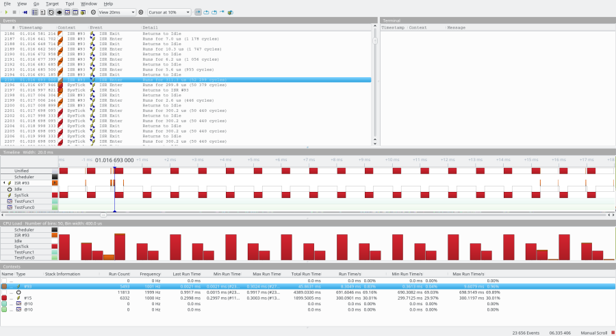Screen dimensions: 616x336
Task: Click the ISR #93 orange arrow swatch
Action: click(55, 183)
